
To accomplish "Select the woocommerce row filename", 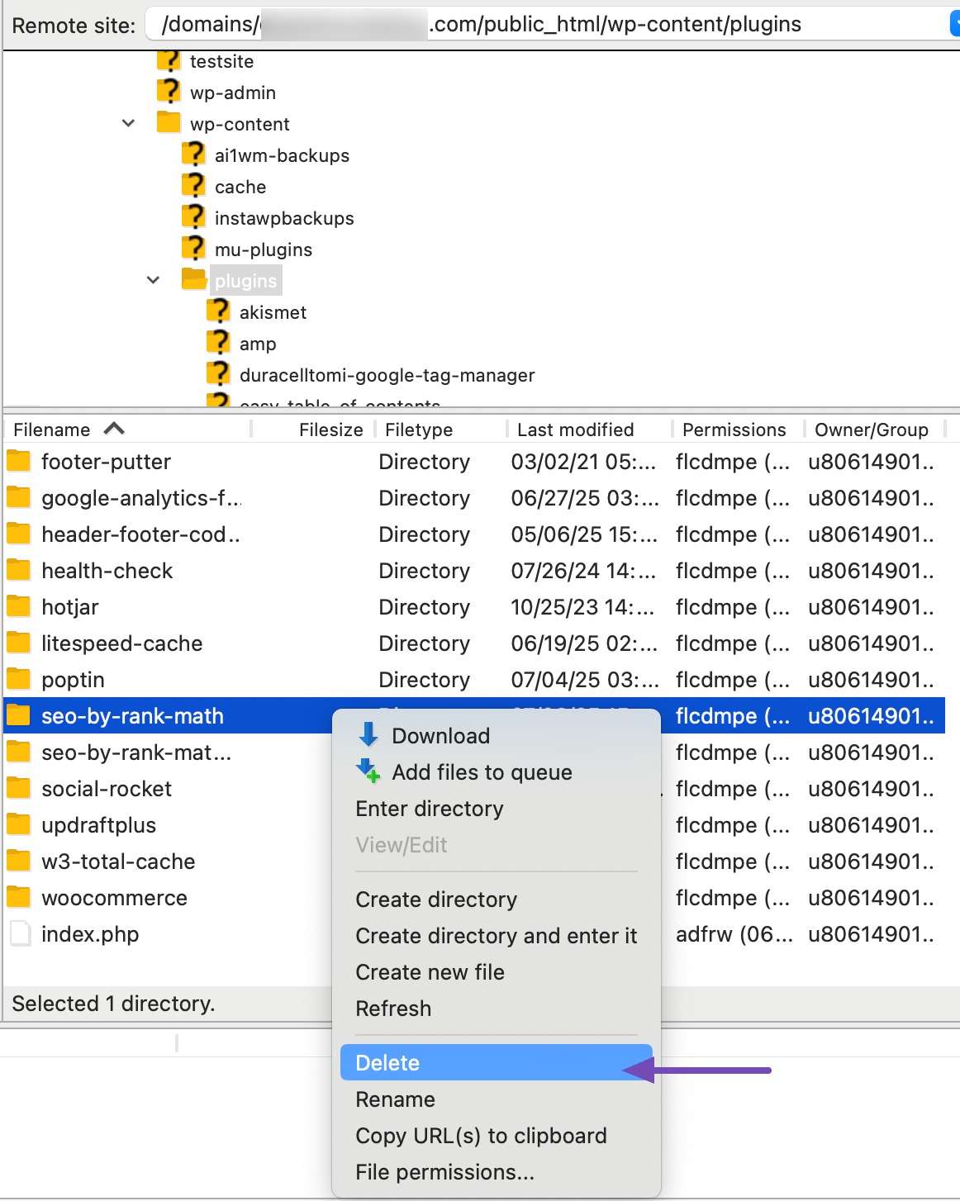I will (115, 898).
